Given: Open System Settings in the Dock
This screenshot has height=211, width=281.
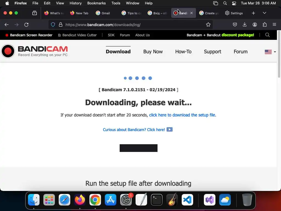Looking at the screenshot, I should (x=126, y=200).
